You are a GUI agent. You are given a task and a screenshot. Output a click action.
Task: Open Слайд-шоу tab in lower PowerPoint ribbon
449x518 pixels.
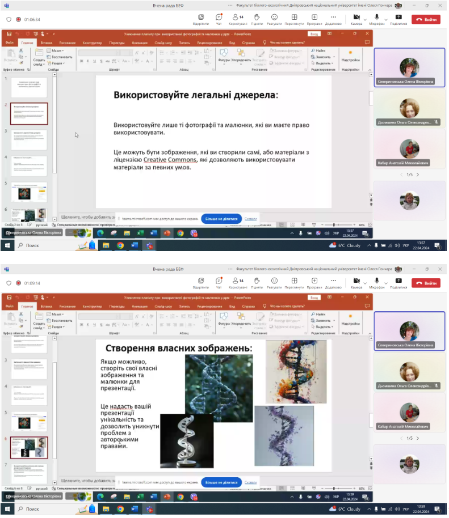tap(163, 306)
